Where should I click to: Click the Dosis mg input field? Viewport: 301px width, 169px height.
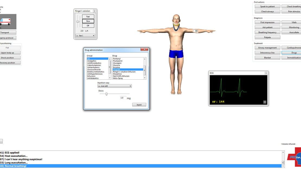[x=123, y=98]
